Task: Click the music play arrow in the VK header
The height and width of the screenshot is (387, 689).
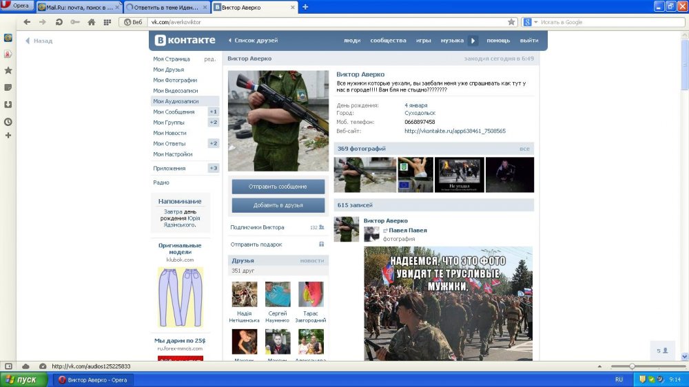Action: tap(473, 41)
